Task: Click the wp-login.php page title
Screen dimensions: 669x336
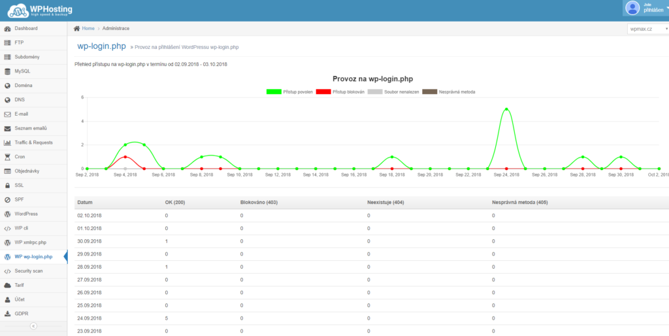Action: point(101,46)
